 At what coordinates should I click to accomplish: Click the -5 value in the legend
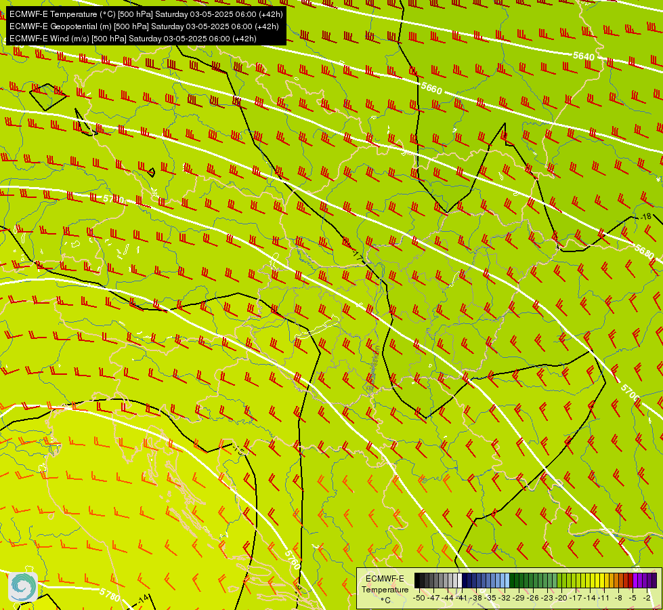[633, 598]
